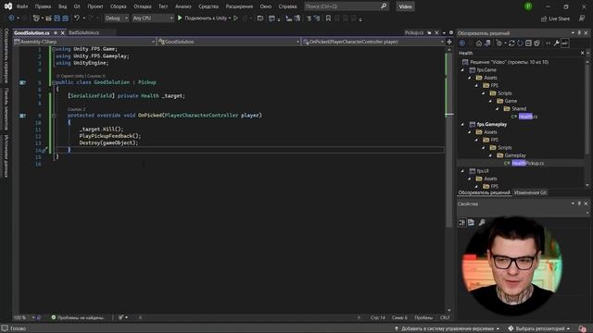Screen dimensions: 593x333
Task: Click the Start Without Debugging outline play icon
Action: click(x=235, y=18)
